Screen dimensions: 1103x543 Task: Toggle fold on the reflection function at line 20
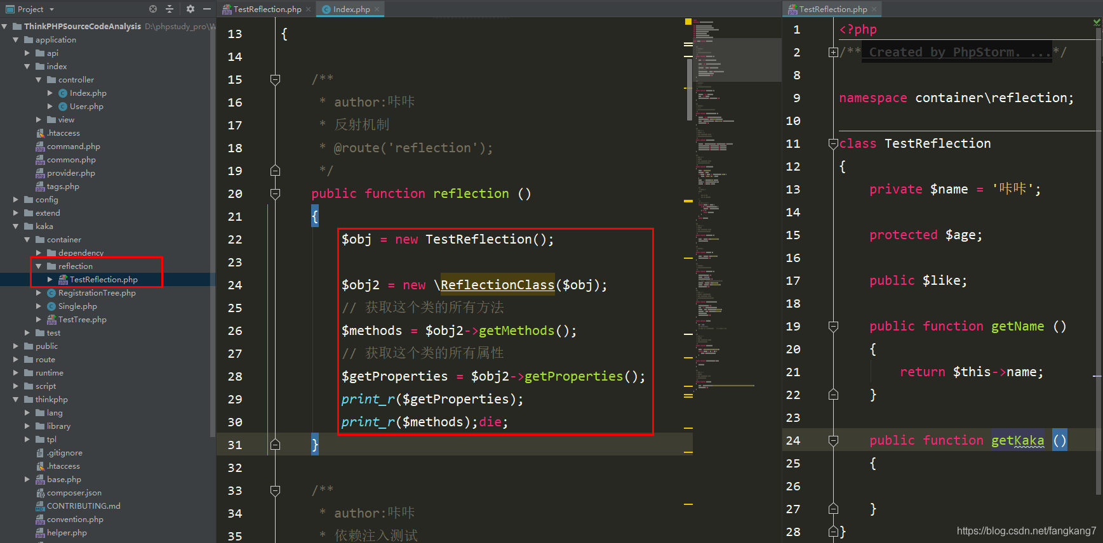pos(275,193)
